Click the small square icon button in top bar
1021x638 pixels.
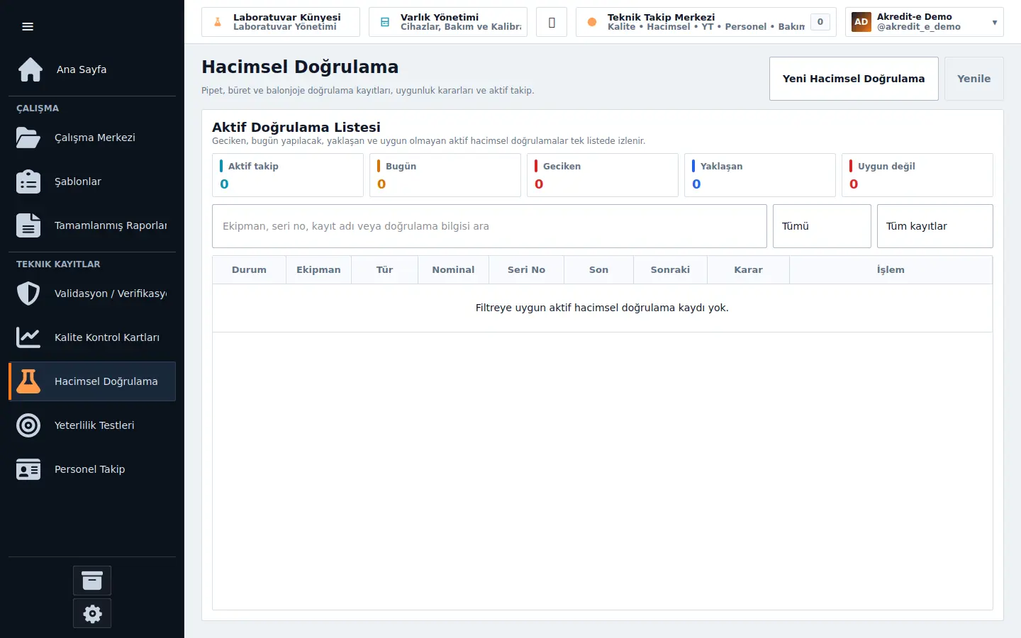[552, 22]
